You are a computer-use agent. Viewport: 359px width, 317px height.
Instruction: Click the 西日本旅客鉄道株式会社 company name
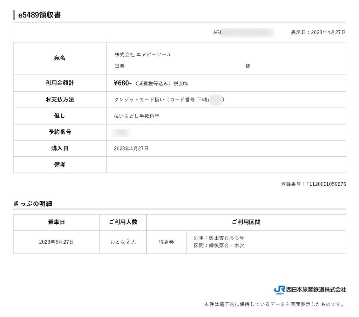click(x=316, y=290)
